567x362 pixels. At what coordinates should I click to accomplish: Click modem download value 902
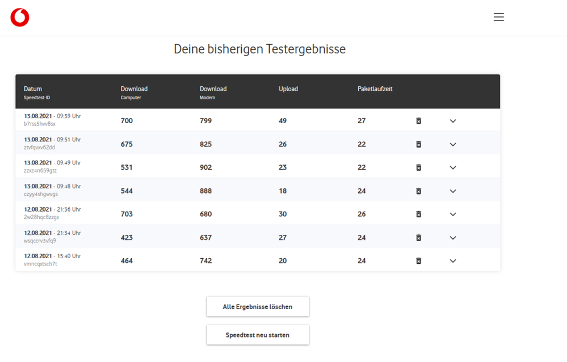tap(206, 167)
